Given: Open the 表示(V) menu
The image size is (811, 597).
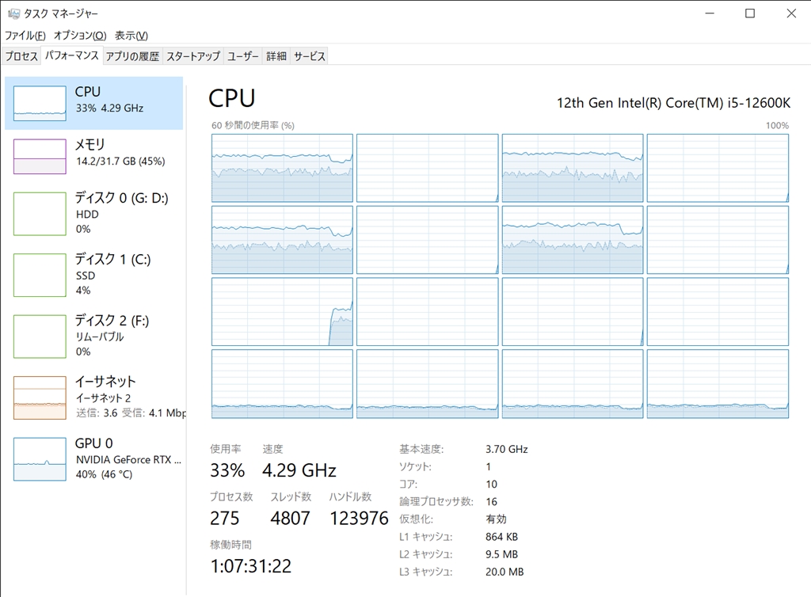Looking at the screenshot, I should [x=131, y=36].
